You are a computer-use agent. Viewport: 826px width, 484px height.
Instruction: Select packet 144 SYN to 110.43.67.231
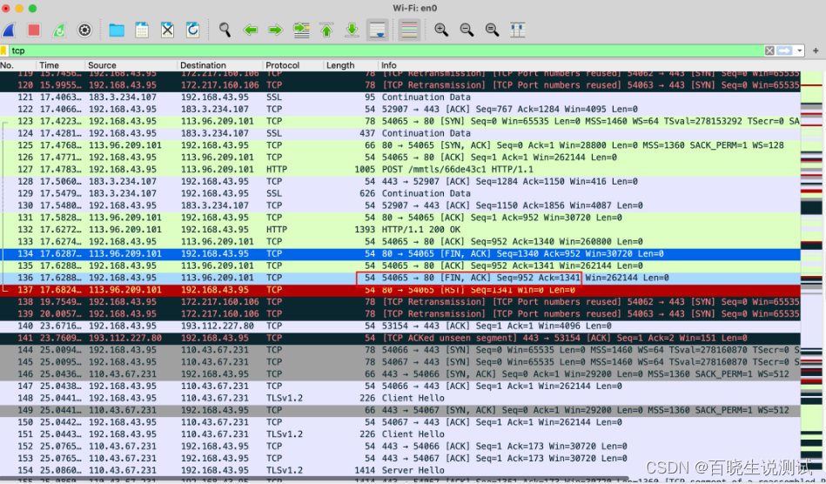point(400,350)
